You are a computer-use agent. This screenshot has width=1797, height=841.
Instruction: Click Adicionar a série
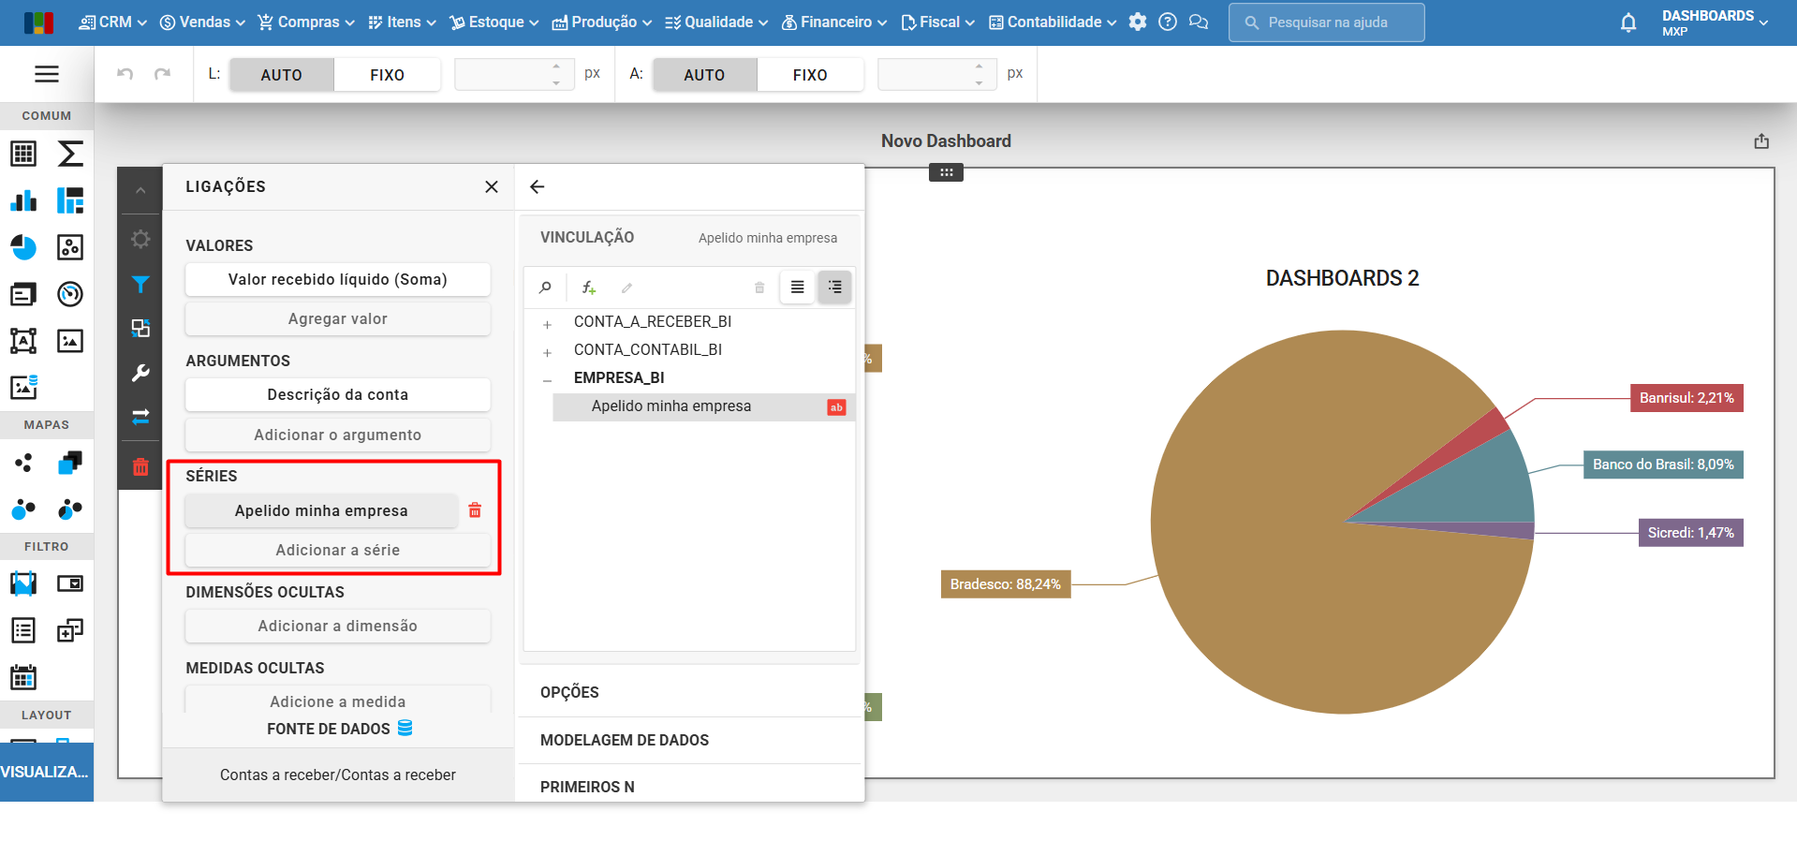click(338, 550)
